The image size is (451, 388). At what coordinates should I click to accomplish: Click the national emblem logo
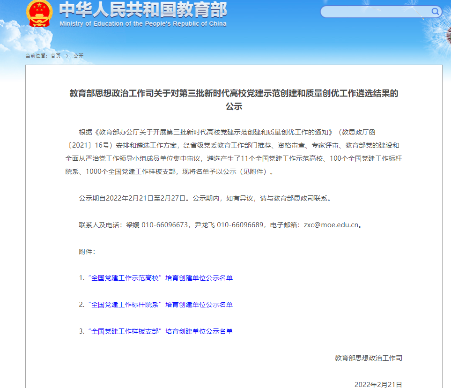tap(39, 14)
